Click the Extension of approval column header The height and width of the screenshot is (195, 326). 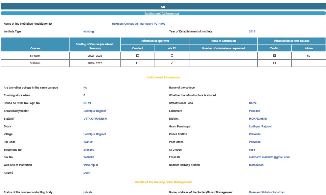[155, 41]
